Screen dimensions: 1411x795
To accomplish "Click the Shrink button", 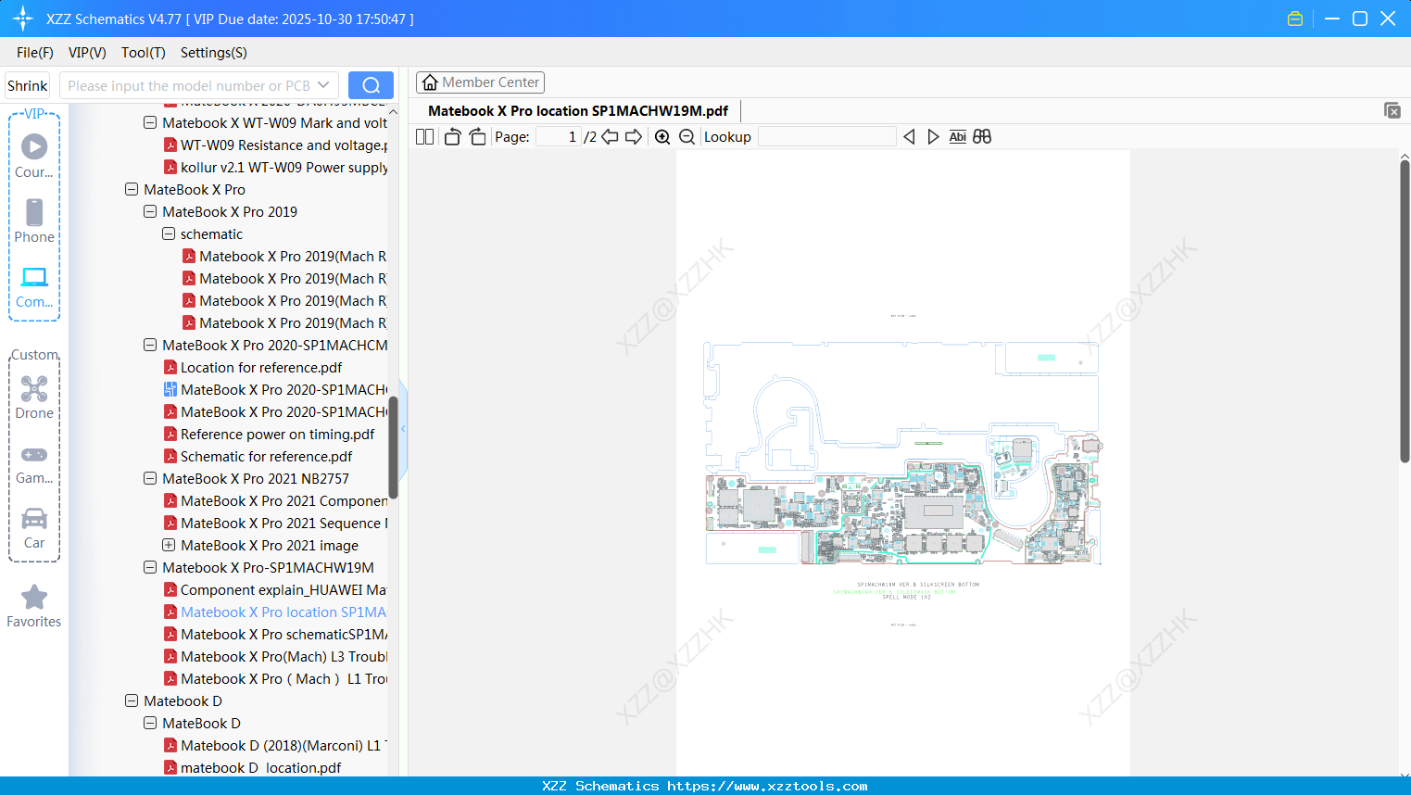I will tap(28, 85).
